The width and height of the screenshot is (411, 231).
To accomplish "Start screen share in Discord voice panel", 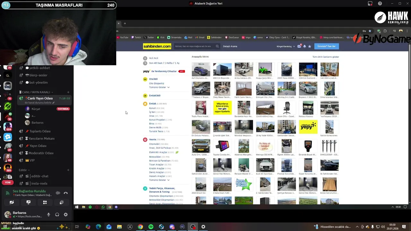I will tap(28, 202).
